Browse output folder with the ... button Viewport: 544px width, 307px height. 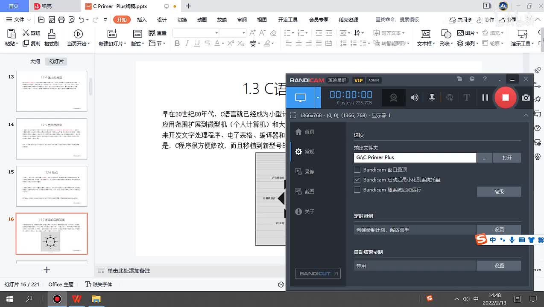[485, 157]
